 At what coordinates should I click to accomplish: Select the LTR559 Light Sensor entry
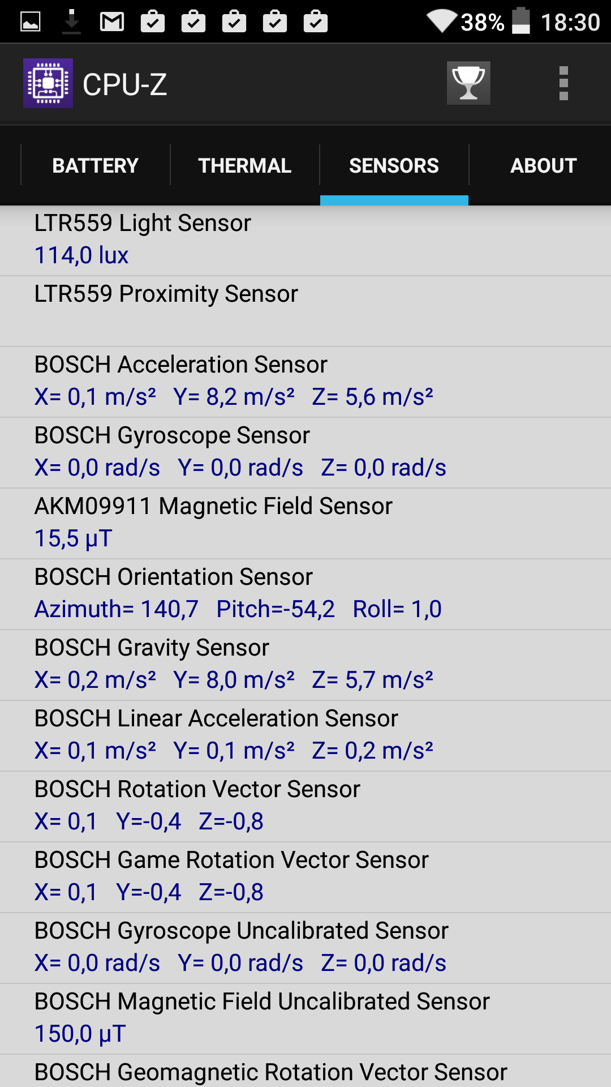click(x=305, y=241)
